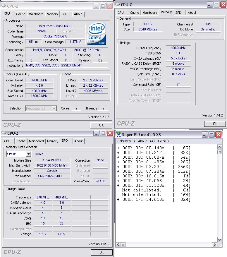Click OK in the SPD tab window
The width and height of the screenshot is (227, 257).
[x=102, y=252]
